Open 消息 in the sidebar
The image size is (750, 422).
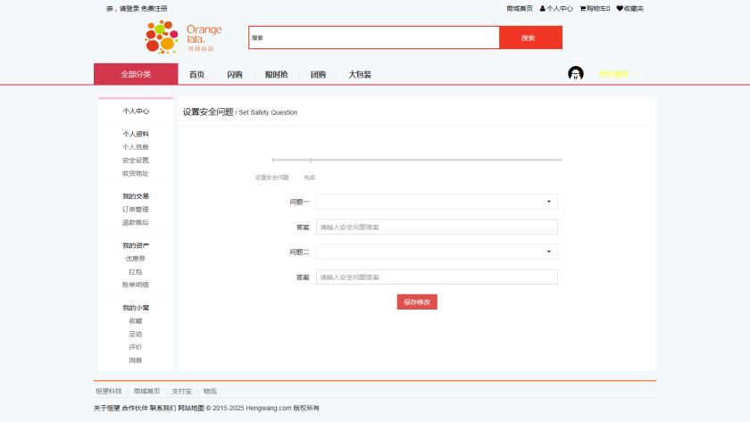[x=136, y=360]
